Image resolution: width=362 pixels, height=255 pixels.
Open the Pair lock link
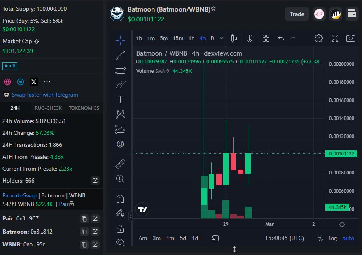tap(66, 204)
